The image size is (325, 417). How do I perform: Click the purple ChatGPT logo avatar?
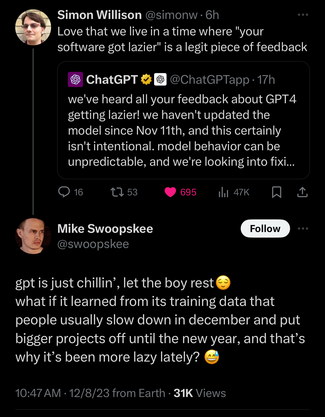(x=75, y=79)
